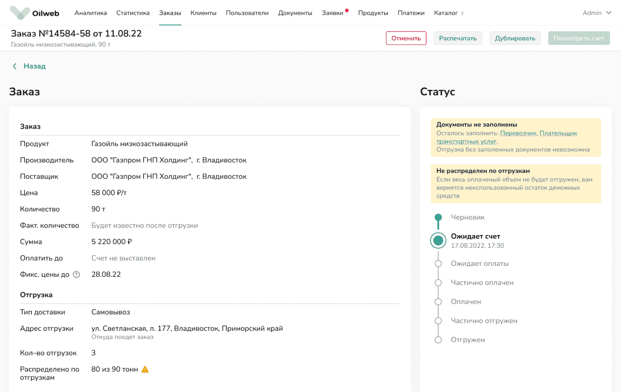
Task: Click the date value 28.08.22
Action: (x=106, y=274)
